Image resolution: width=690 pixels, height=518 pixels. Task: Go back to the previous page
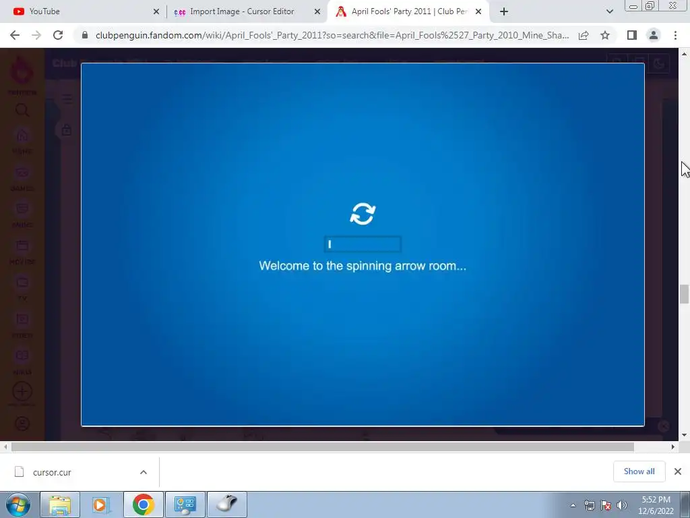point(15,35)
